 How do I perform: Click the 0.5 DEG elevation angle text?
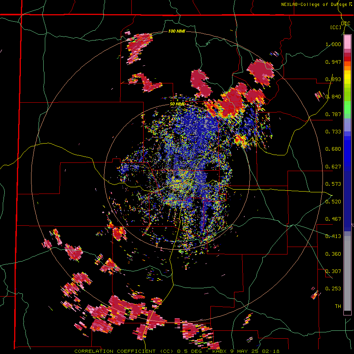189,351
